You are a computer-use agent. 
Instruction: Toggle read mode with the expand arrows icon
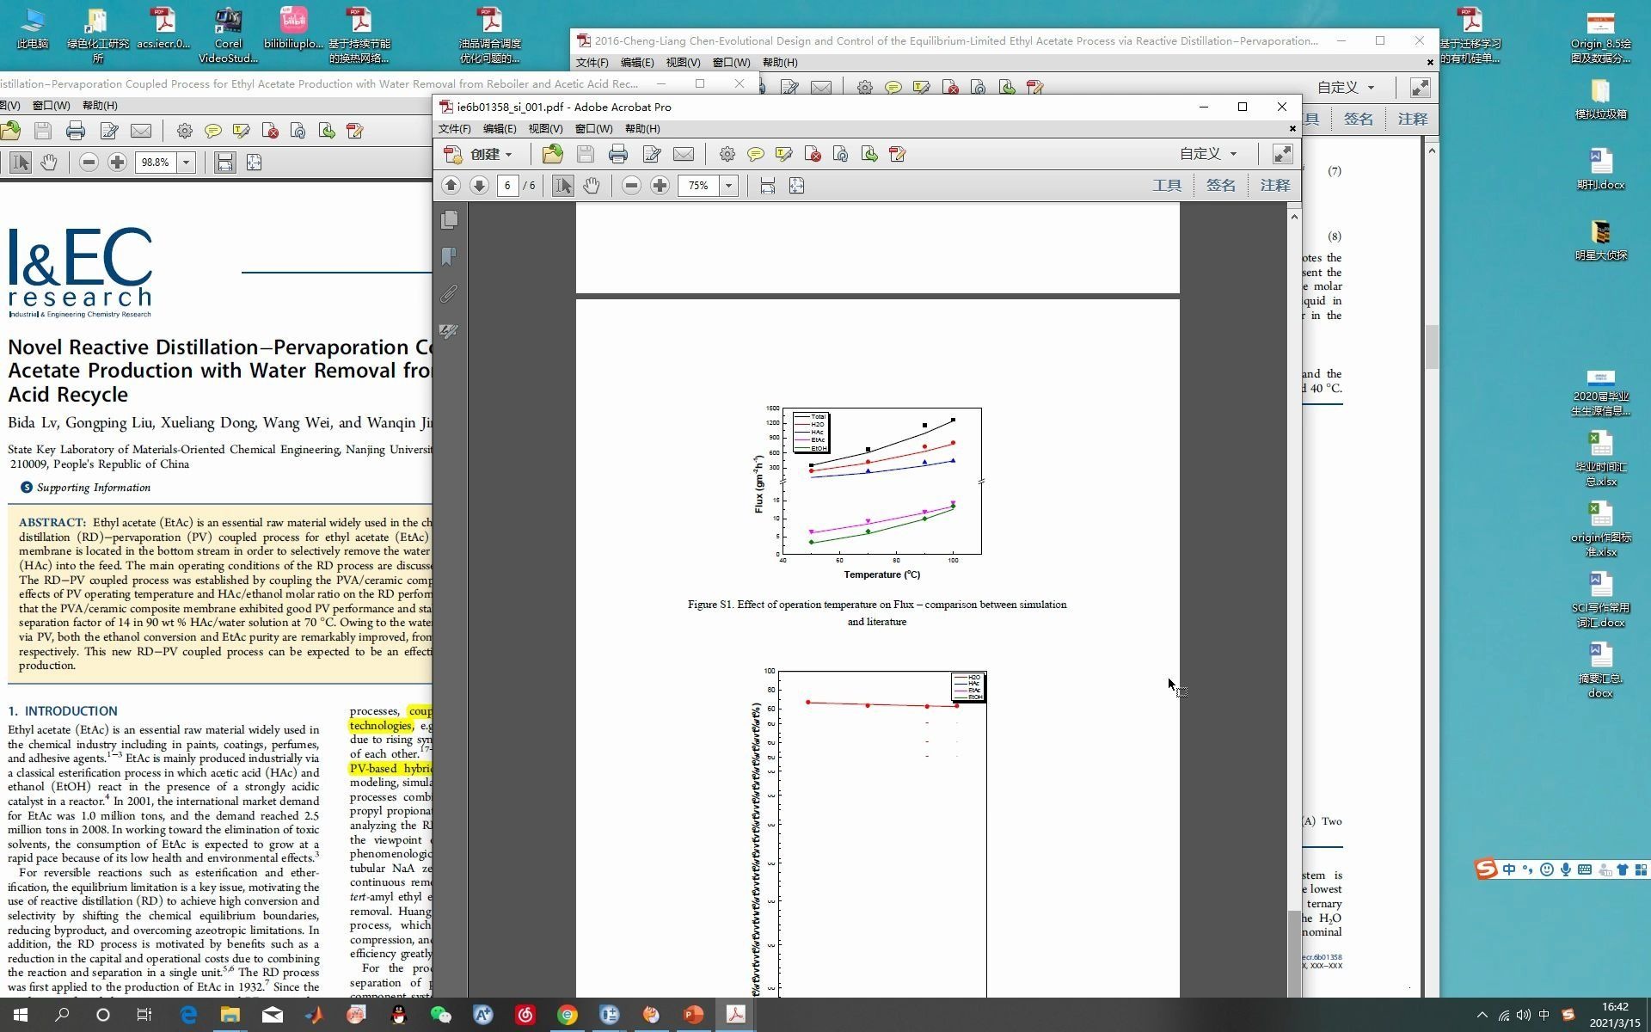tap(1281, 154)
